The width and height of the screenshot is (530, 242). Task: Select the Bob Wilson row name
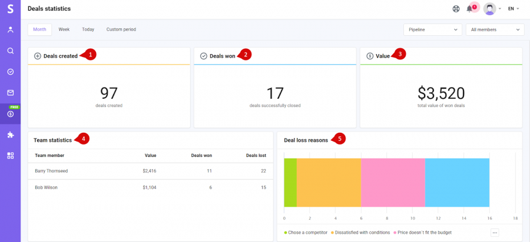pyautogui.click(x=46, y=187)
